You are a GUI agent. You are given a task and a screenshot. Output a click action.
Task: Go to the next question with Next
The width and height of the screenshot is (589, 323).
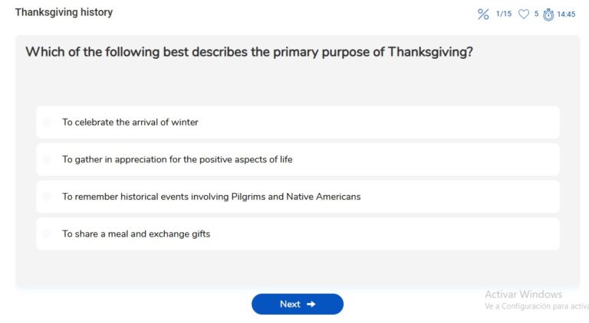(x=298, y=305)
